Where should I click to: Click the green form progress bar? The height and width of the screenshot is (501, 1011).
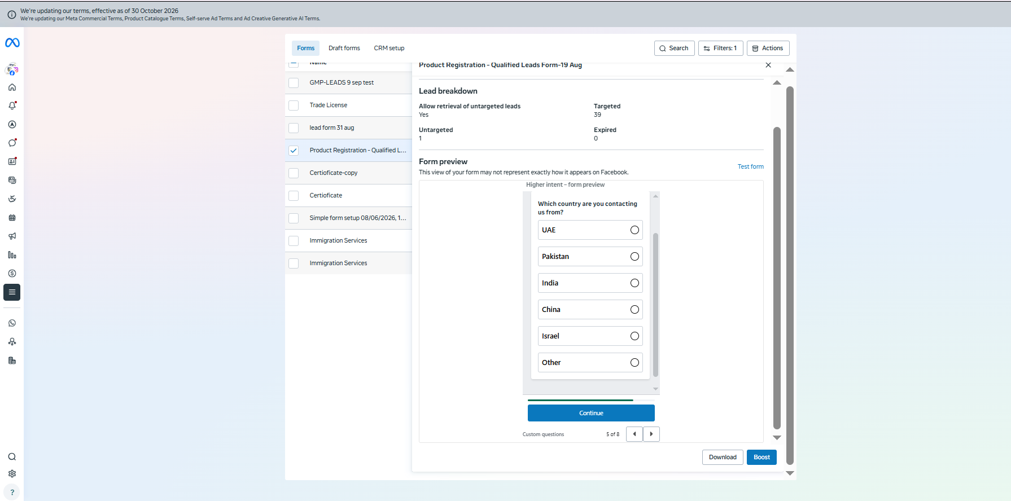pos(580,400)
